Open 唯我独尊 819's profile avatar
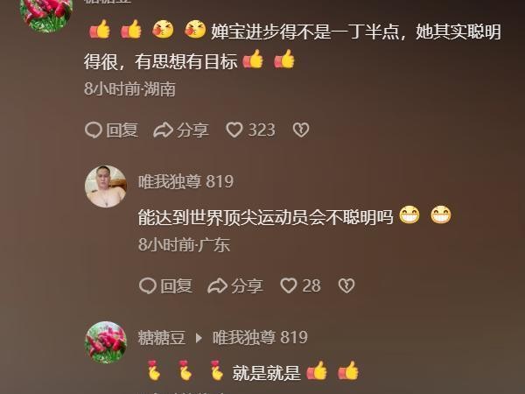The height and width of the screenshot is (394, 525). pyautogui.click(x=106, y=186)
